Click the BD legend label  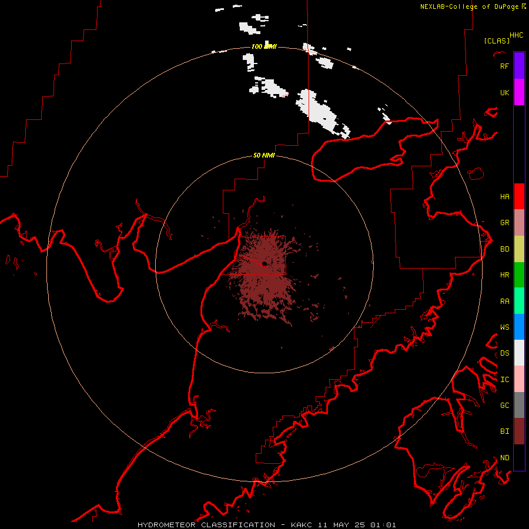click(504, 249)
